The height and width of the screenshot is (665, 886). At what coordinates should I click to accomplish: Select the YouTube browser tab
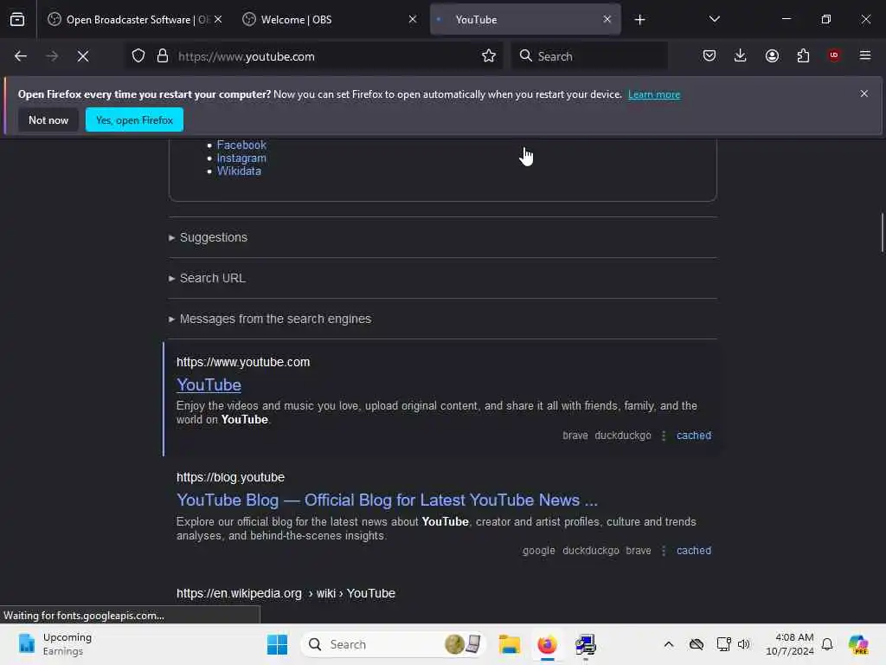[x=525, y=19]
